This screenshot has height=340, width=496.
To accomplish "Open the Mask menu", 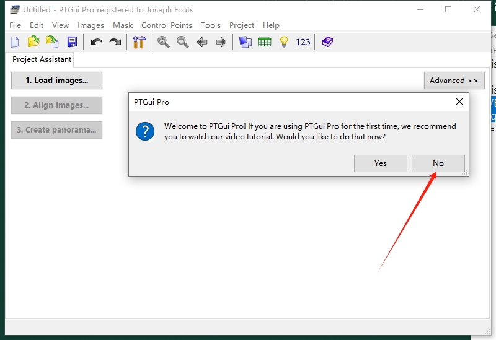I will [123, 25].
